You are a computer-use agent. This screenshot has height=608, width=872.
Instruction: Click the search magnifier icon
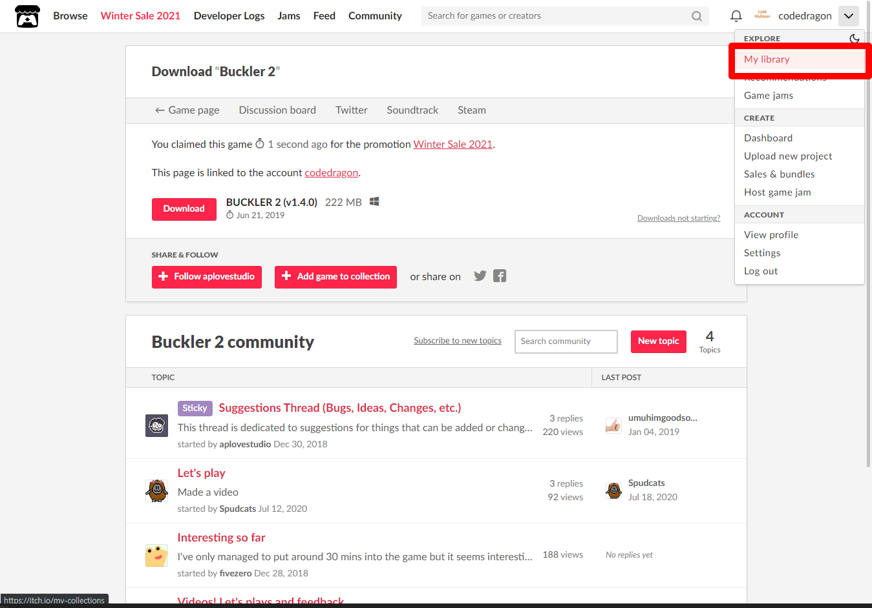point(697,16)
